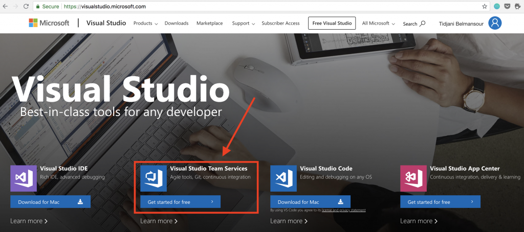Click Get started for free under Team Services
Viewport: 524px width, 232px height.
[x=181, y=202]
